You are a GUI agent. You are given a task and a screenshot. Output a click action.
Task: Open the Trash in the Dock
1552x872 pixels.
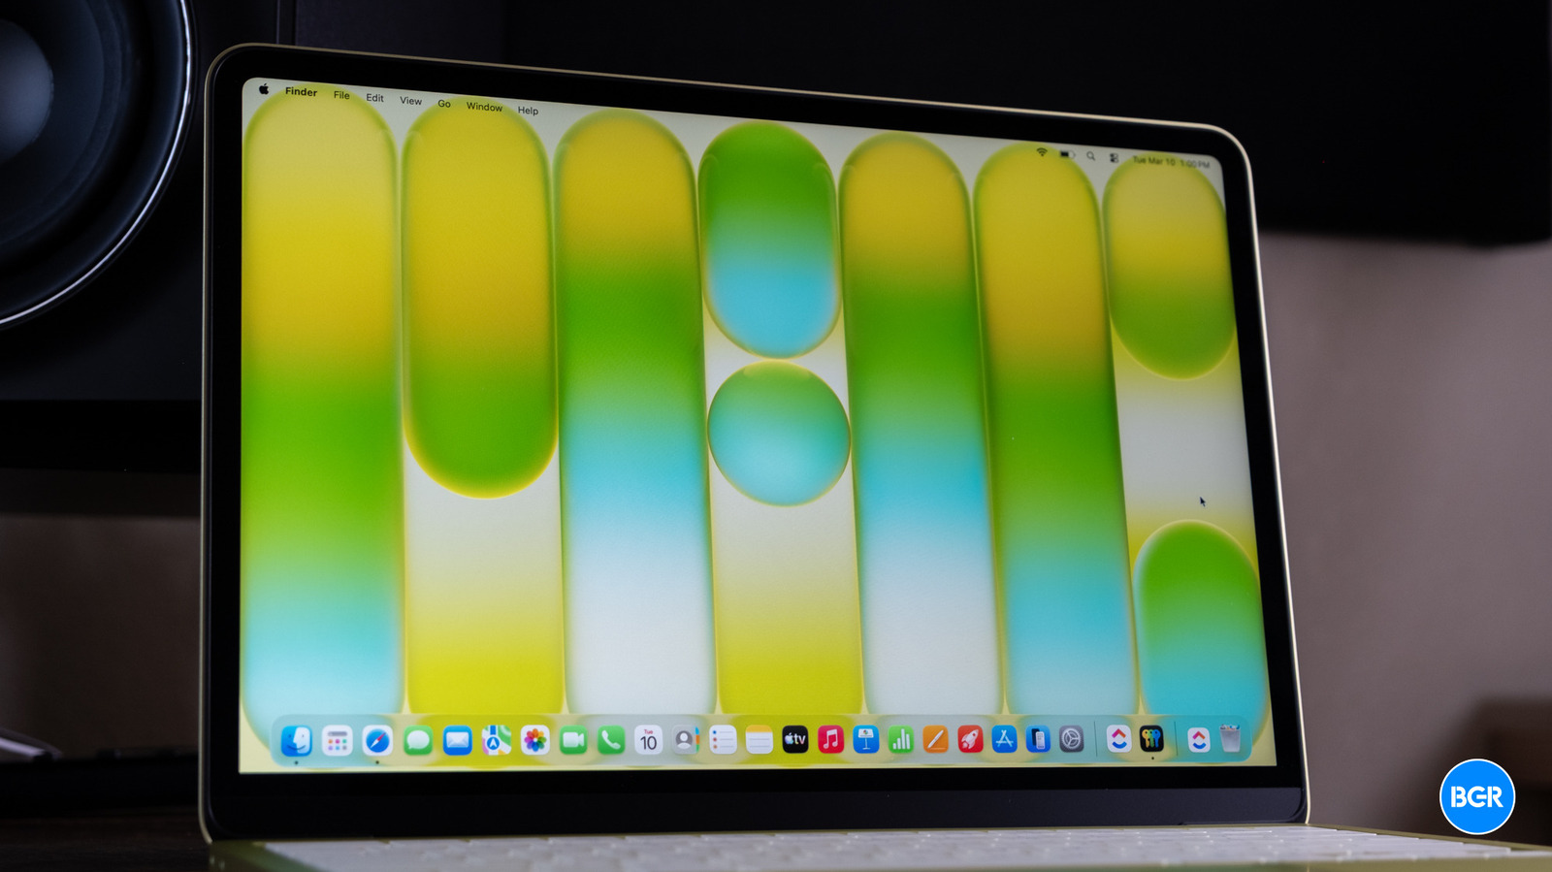pyautogui.click(x=1230, y=739)
